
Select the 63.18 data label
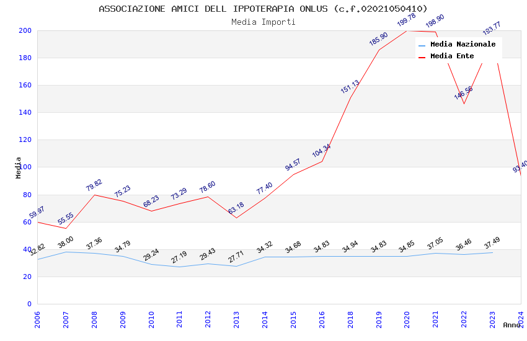236,208
